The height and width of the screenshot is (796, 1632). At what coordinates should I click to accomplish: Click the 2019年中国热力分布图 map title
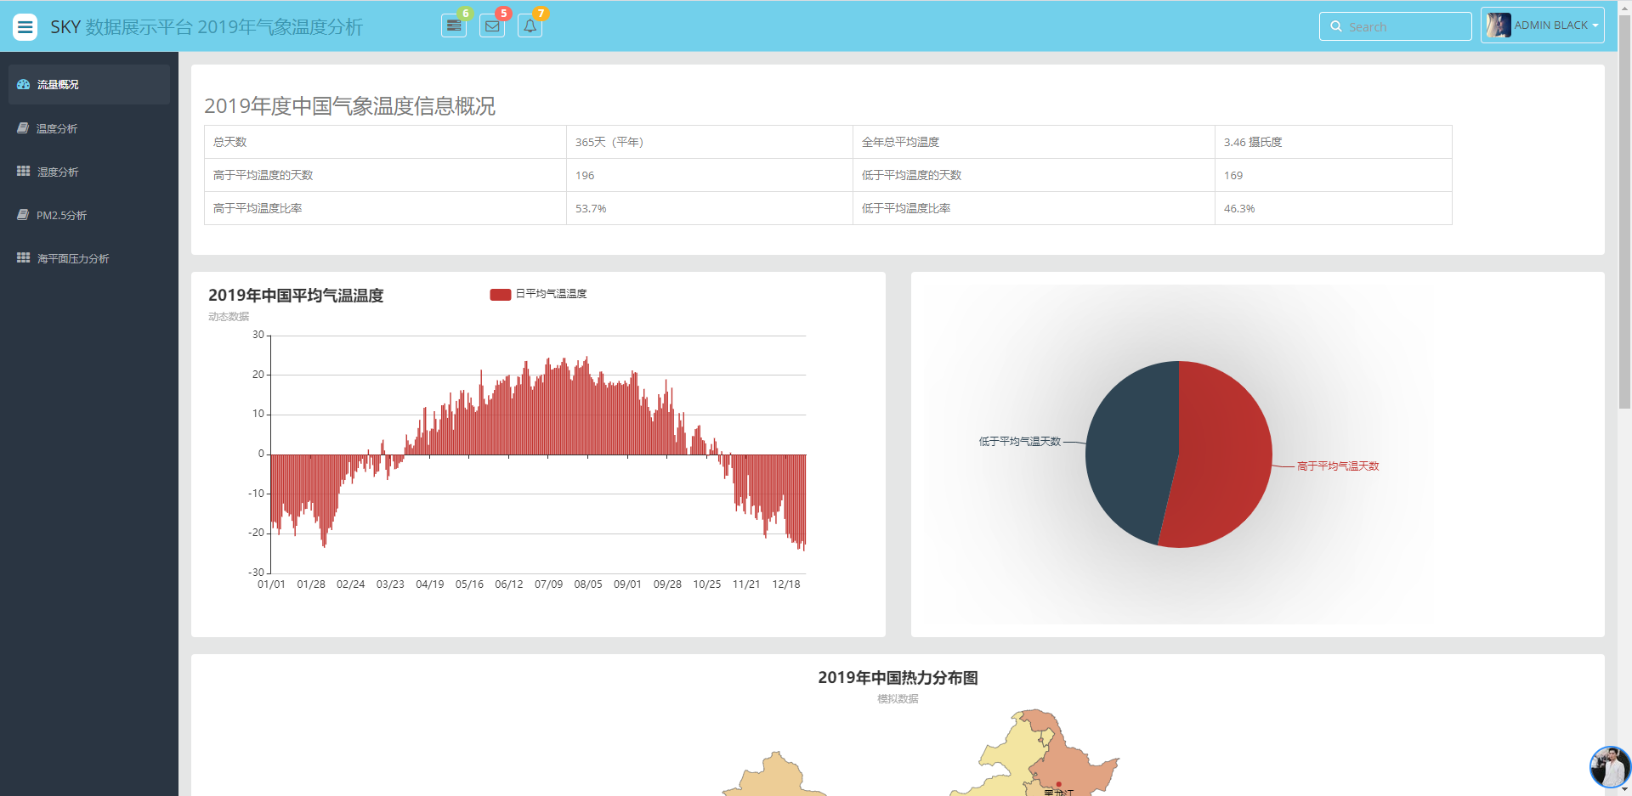click(x=898, y=678)
